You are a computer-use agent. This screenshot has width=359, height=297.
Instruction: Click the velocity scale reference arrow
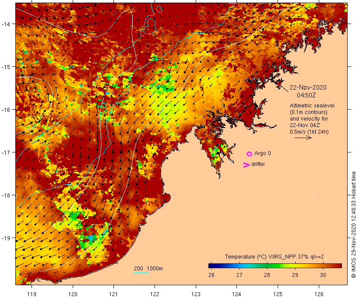point(303,138)
